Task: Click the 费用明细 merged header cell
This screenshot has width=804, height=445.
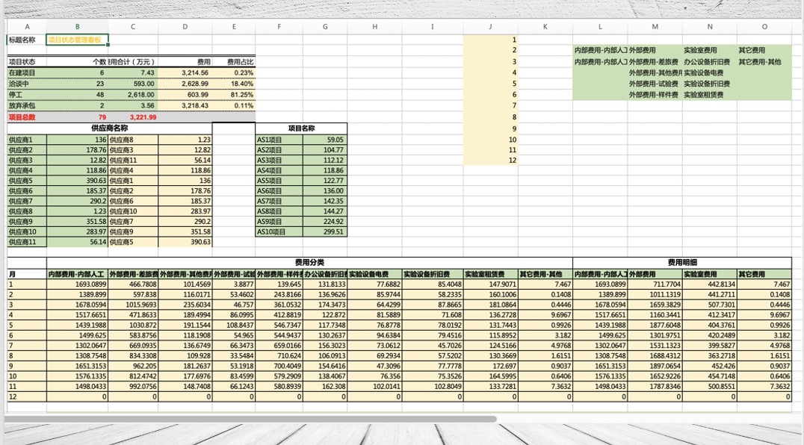Action: (x=681, y=263)
